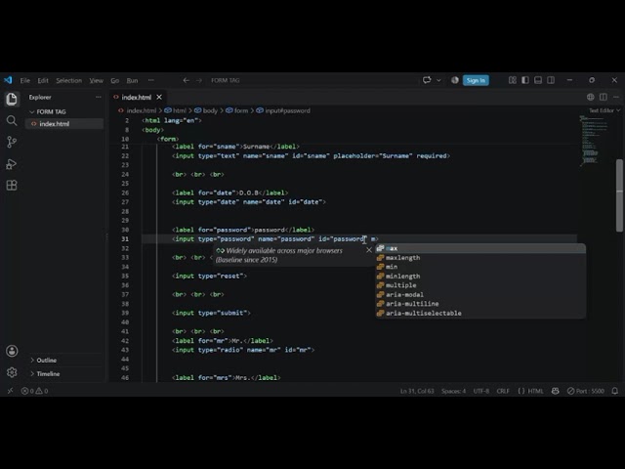Open the Run and Debug view
The width and height of the screenshot is (625, 469).
(12, 164)
